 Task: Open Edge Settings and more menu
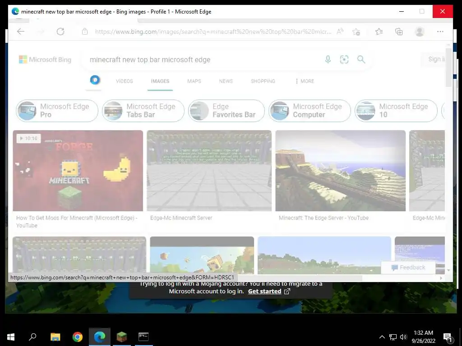[440, 32]
